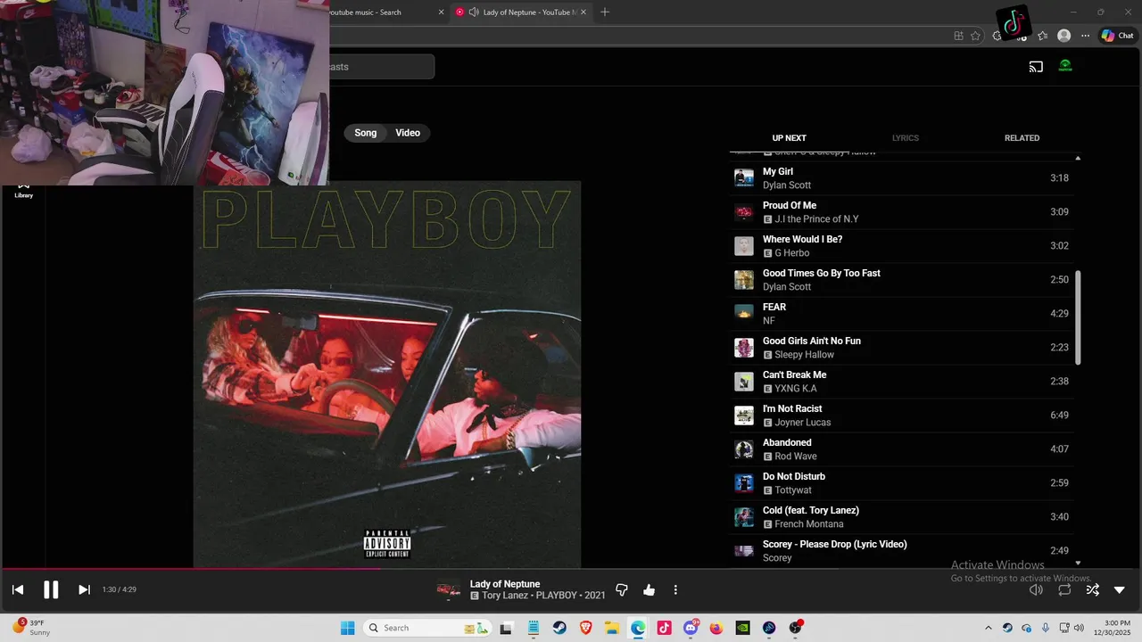The width and height of the screenshot is (1142, 642).
Task: Click the cast to device icon
Action: click(1036, 67)
